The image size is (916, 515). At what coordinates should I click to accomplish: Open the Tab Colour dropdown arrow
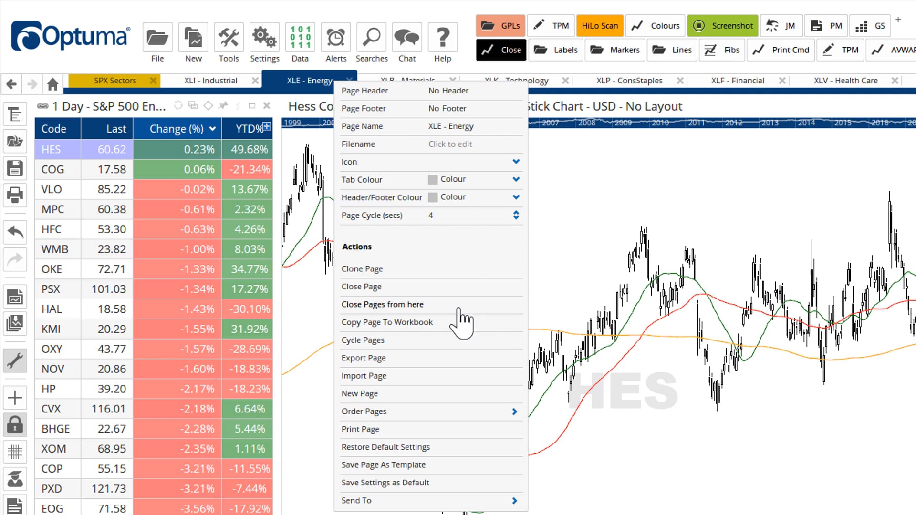click(516, 179)
